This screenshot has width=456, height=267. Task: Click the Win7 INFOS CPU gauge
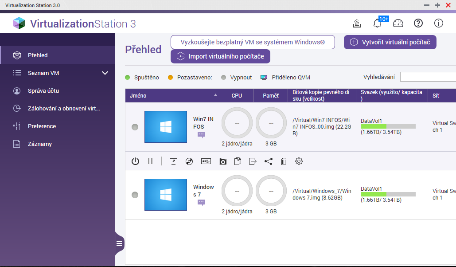point(237,123)
